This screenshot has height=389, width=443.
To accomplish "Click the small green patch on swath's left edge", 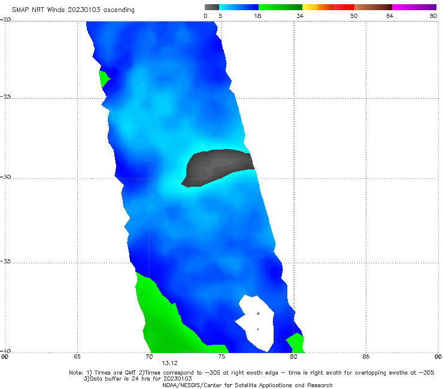I will (104, 78).
